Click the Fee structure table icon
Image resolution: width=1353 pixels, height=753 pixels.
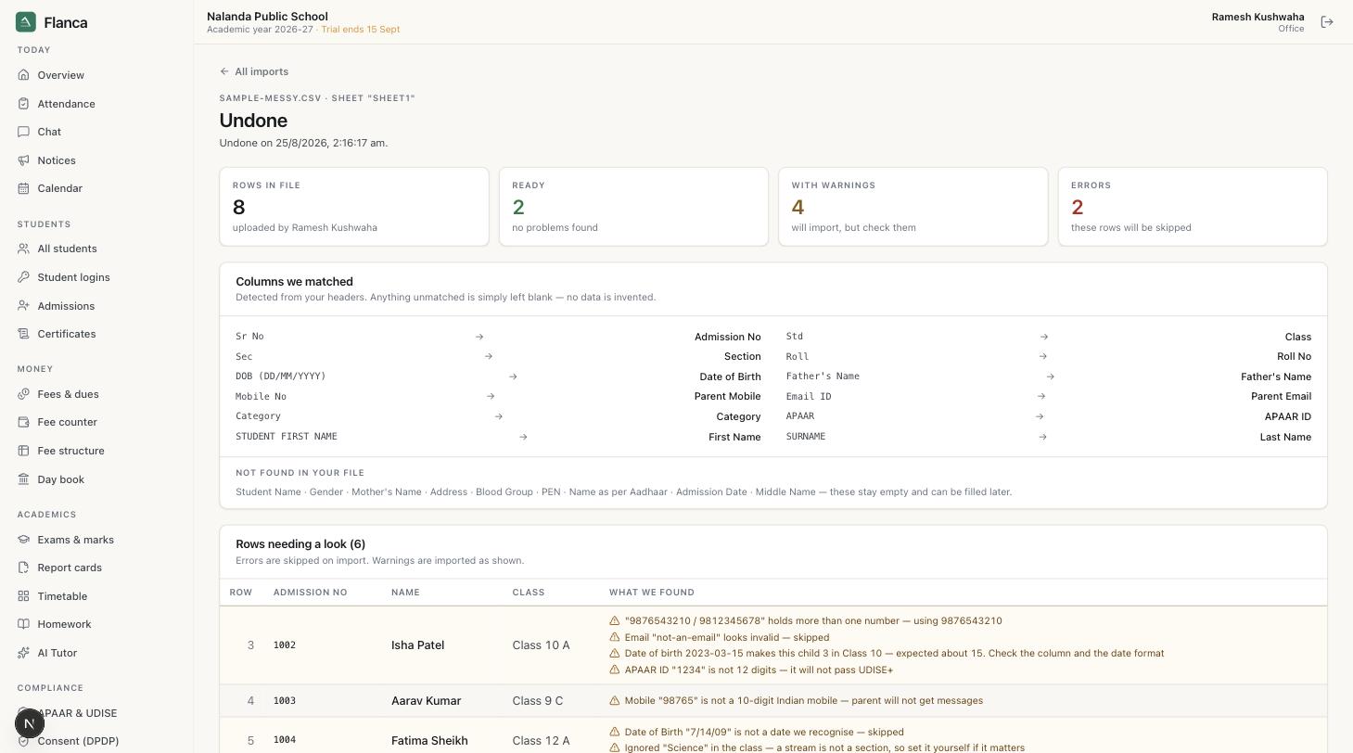point(23,451)
